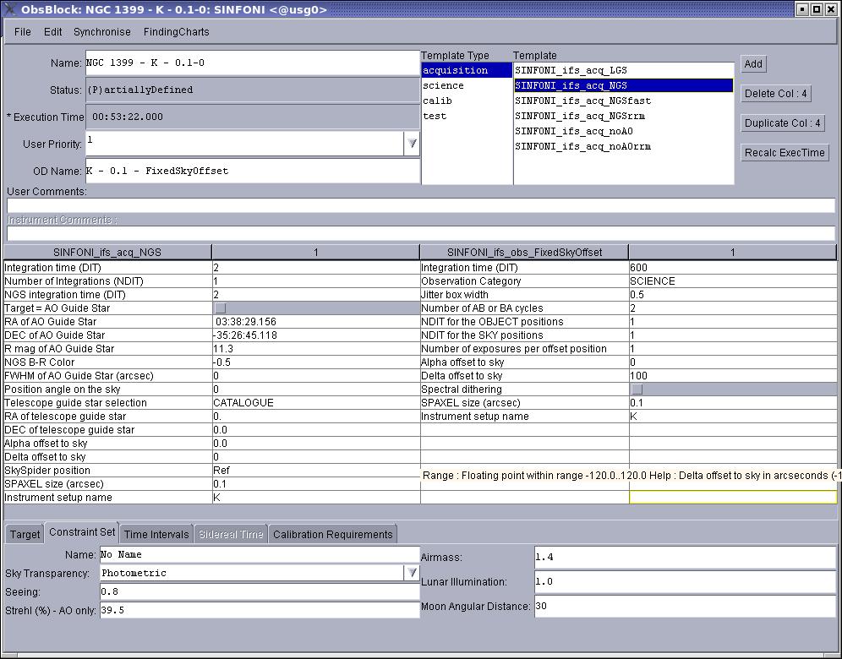Click SINFONI_ifs_acq_NGS column header

tap(107, 253)
